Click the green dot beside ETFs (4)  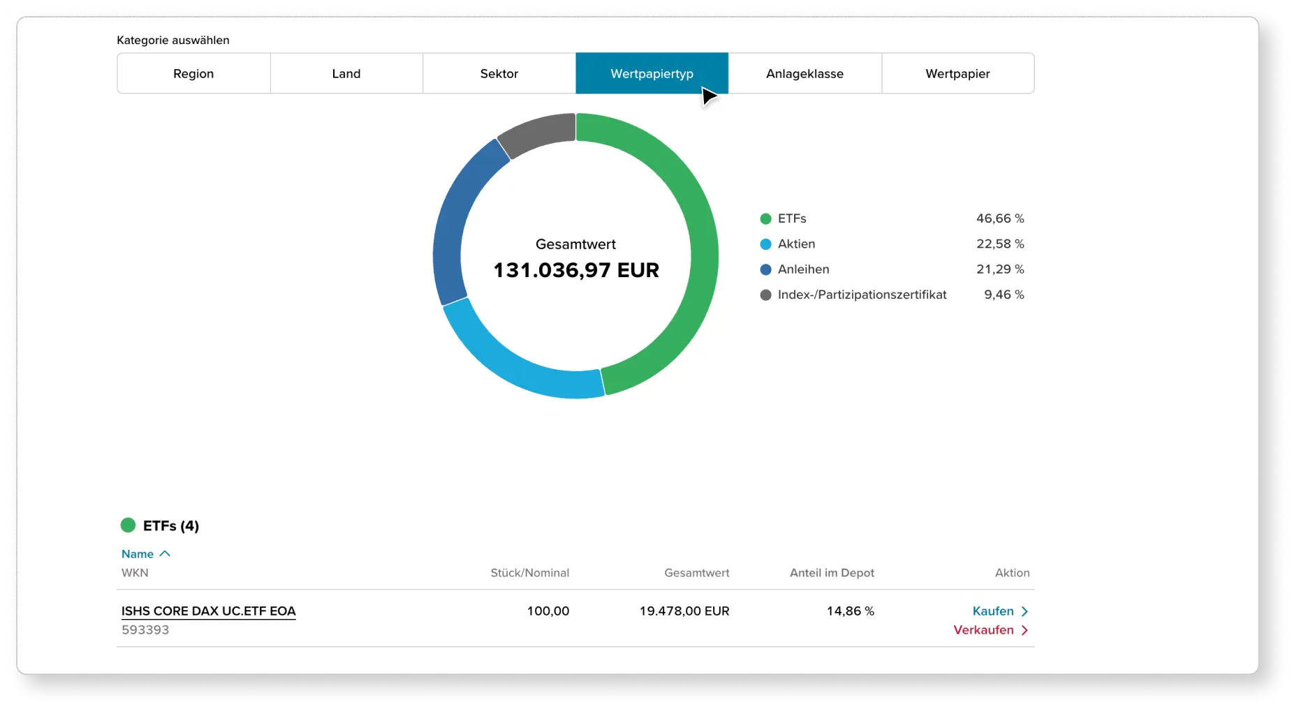pyautogui.click(x=129, y=525)
